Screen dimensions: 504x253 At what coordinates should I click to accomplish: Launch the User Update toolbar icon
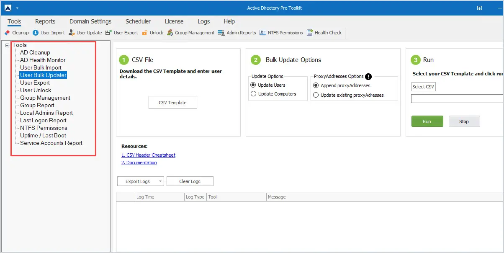tap(72, 33)
